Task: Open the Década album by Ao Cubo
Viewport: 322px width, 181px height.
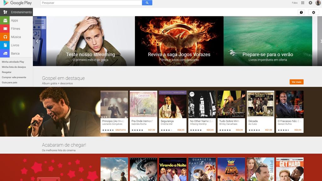Action: click(260, 112)
